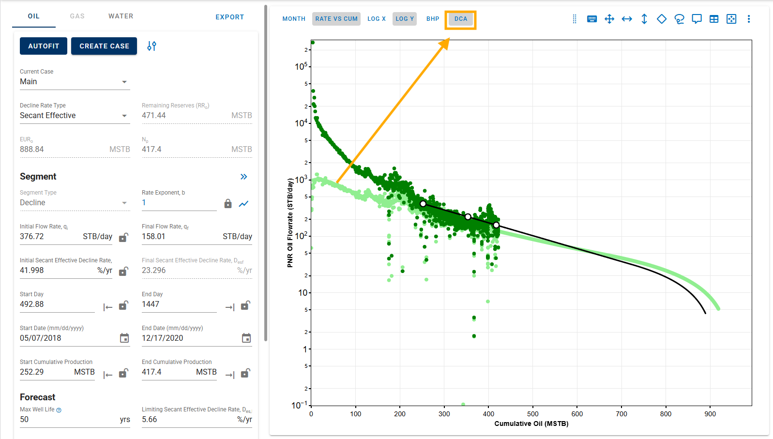Click the Max Well Life input field
Image resolution: width=773 pixels, height=439 pixels.
pos(68,420)
